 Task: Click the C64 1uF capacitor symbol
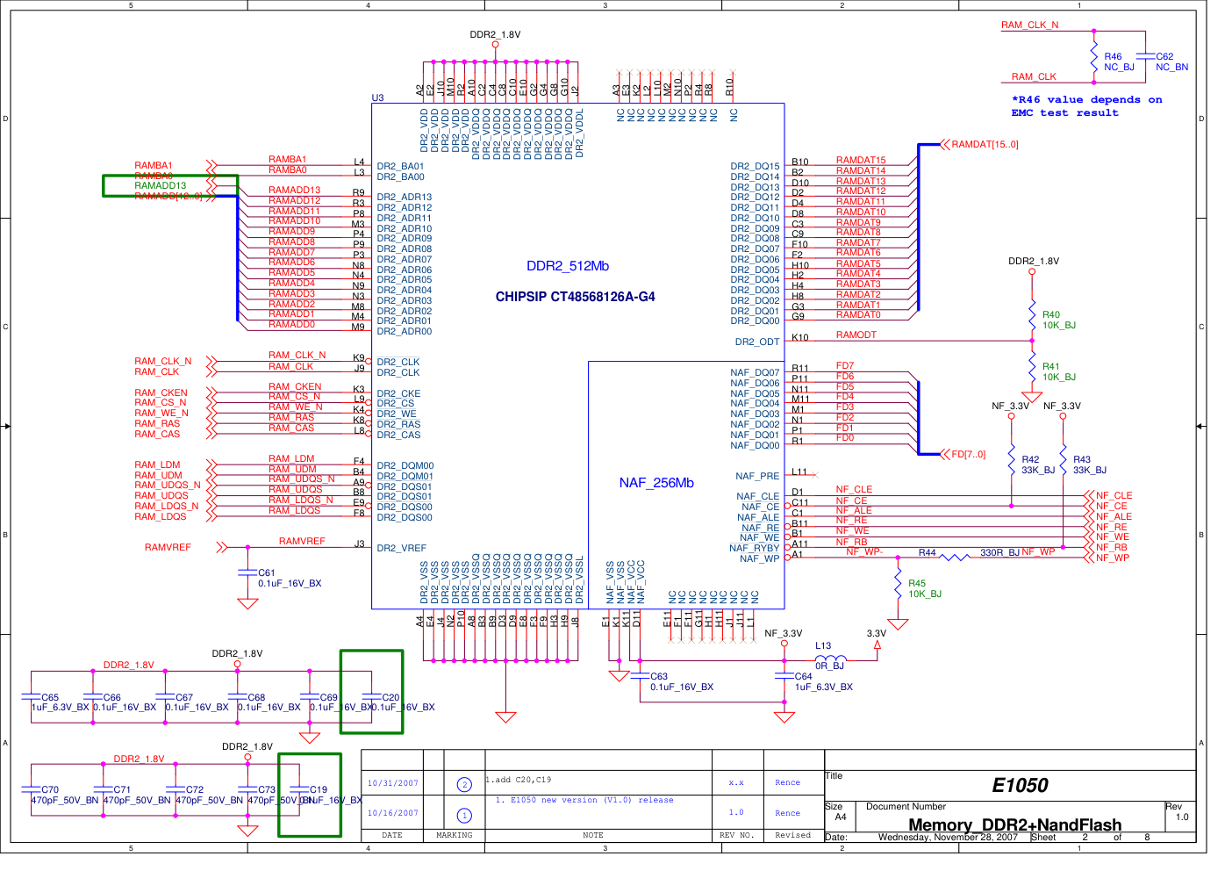[x=784, y=676]
